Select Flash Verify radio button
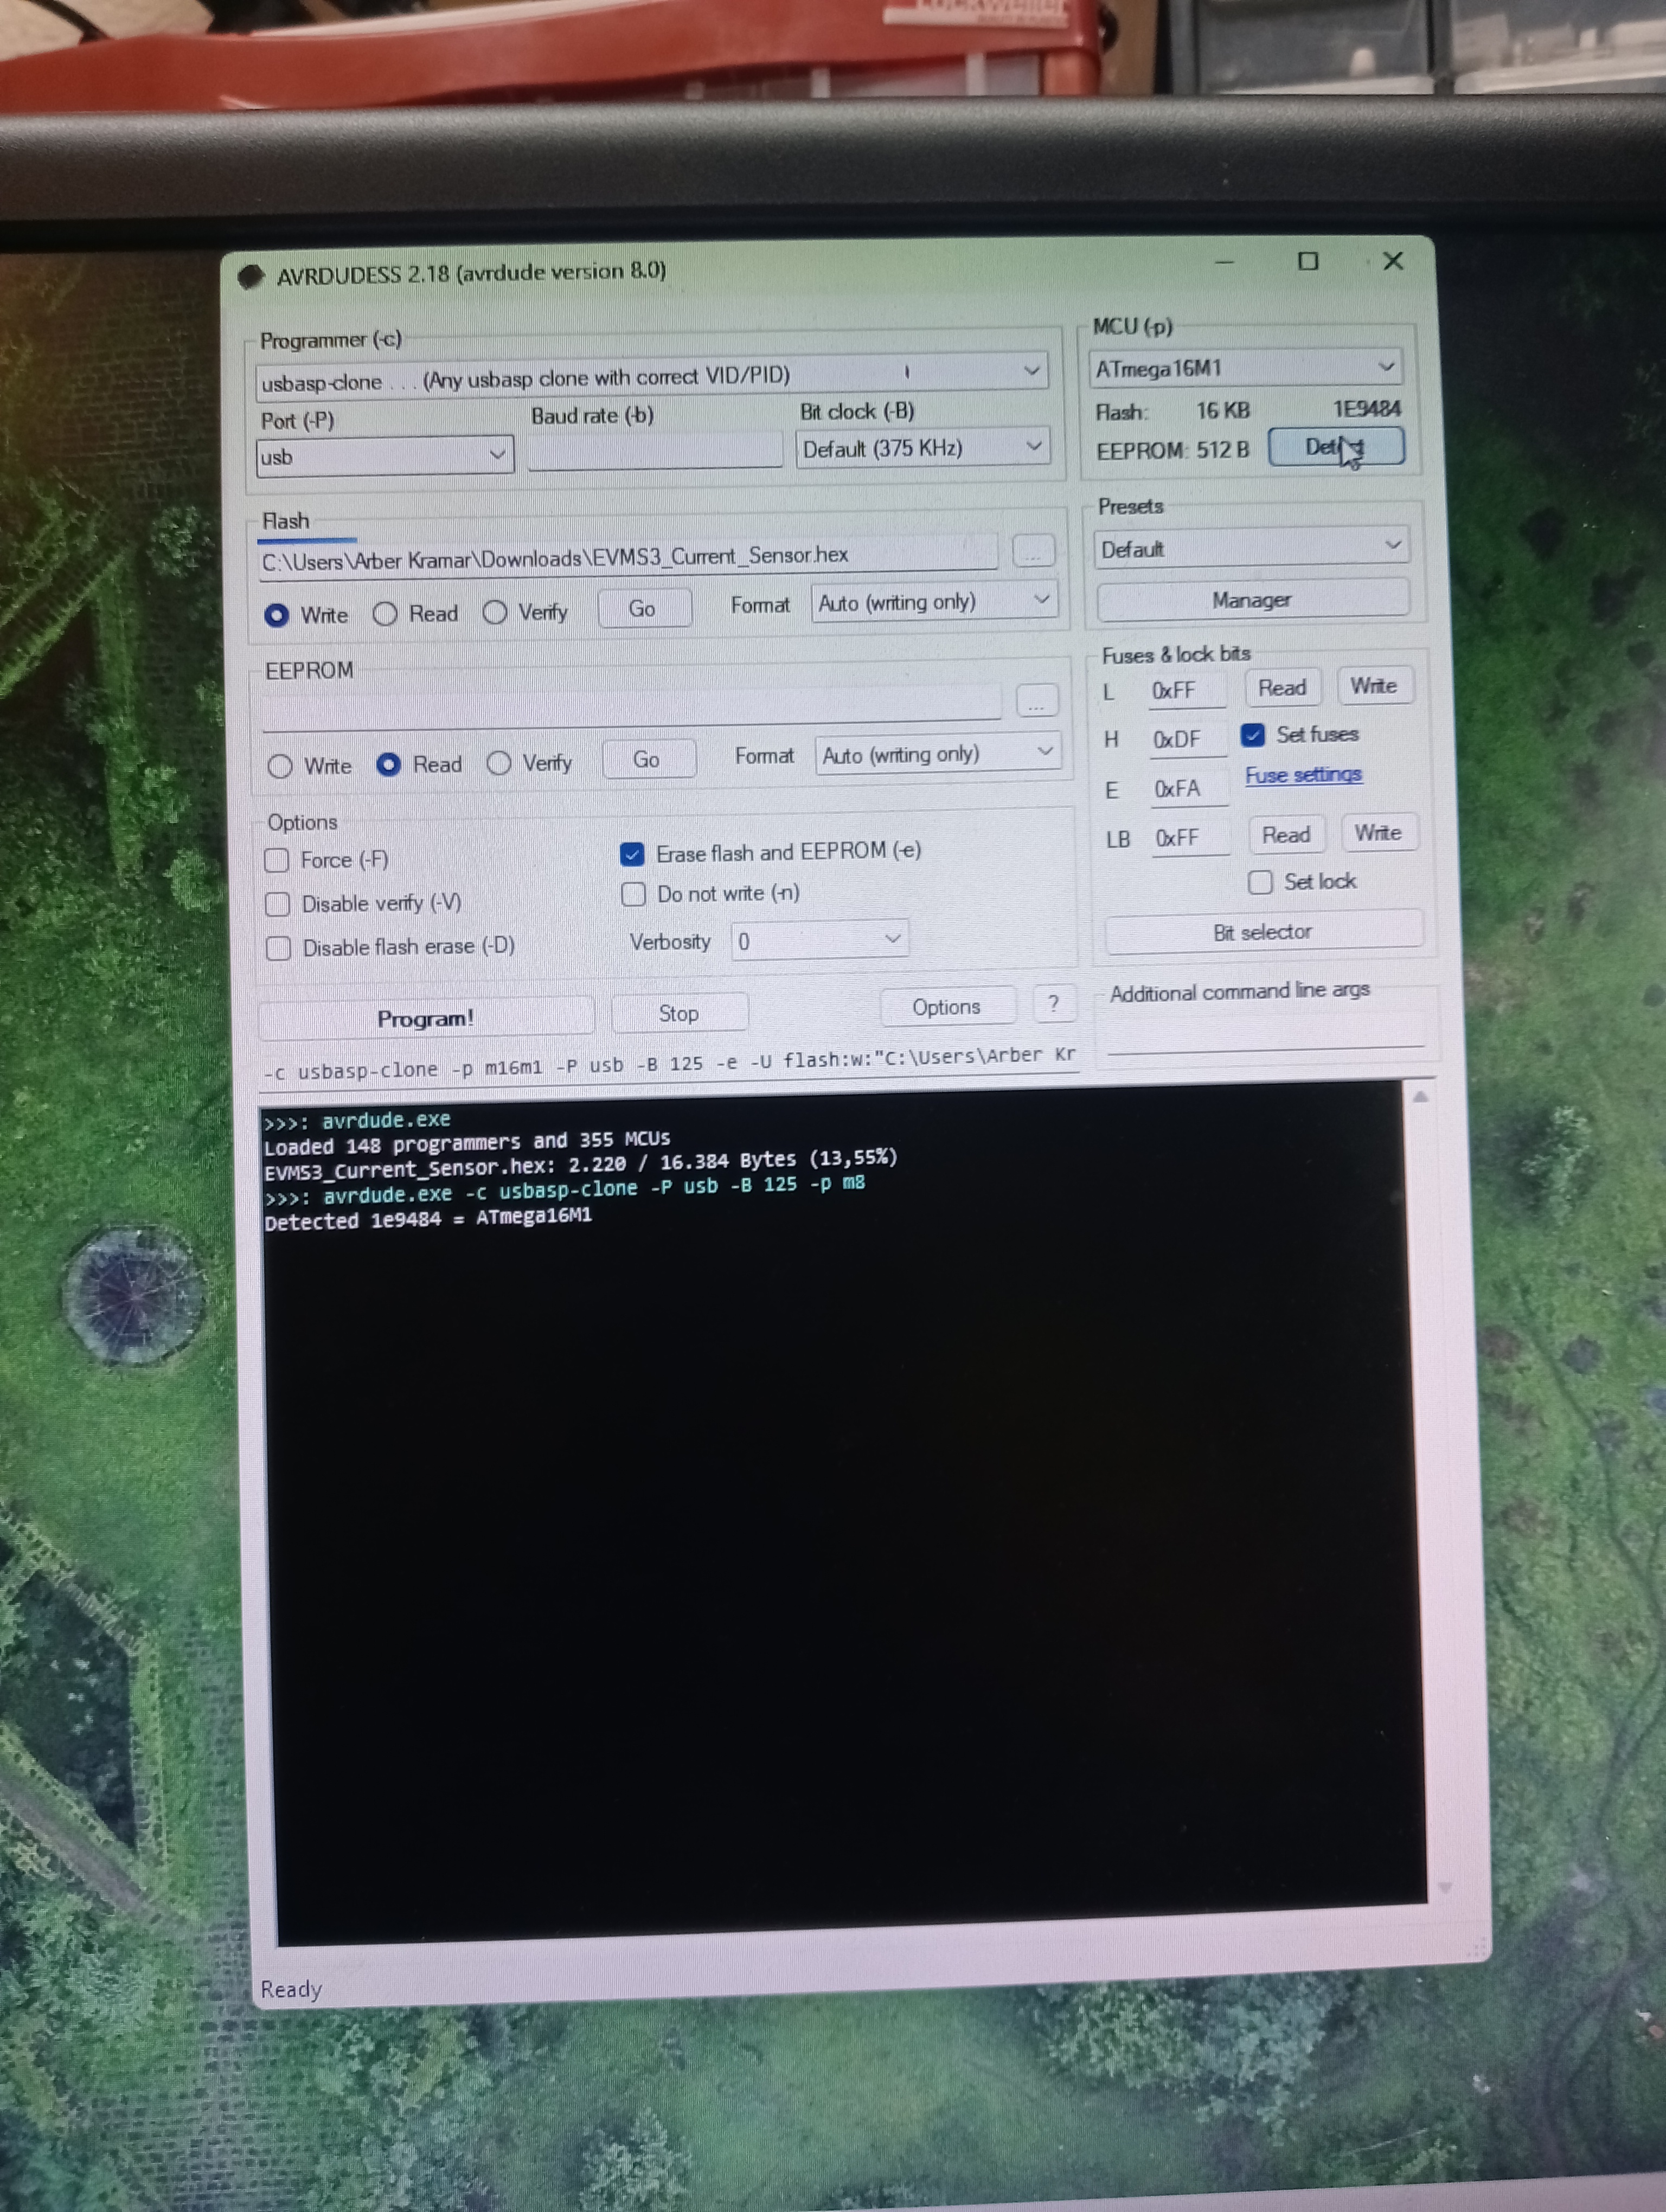Image resolution: width=1666 pixels, height=2212 pixels. coord(495,613)
